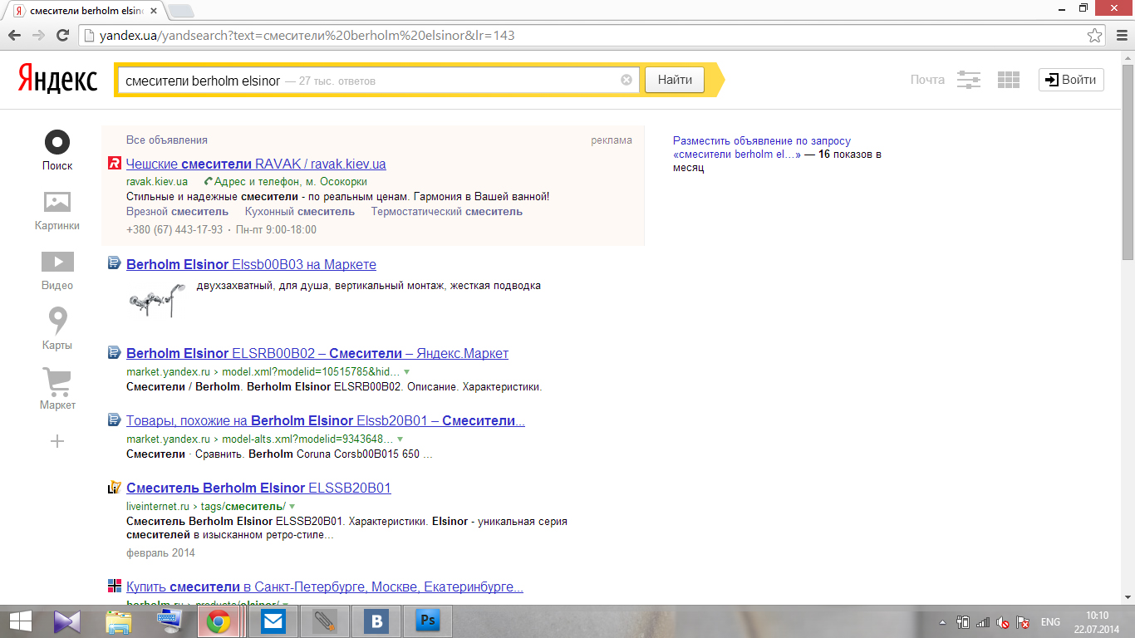This screenshot has height=638, width=1135.
Task: Expand the liveinternet.ru result dropdown arrow
Action: click(x=292, y=506)
